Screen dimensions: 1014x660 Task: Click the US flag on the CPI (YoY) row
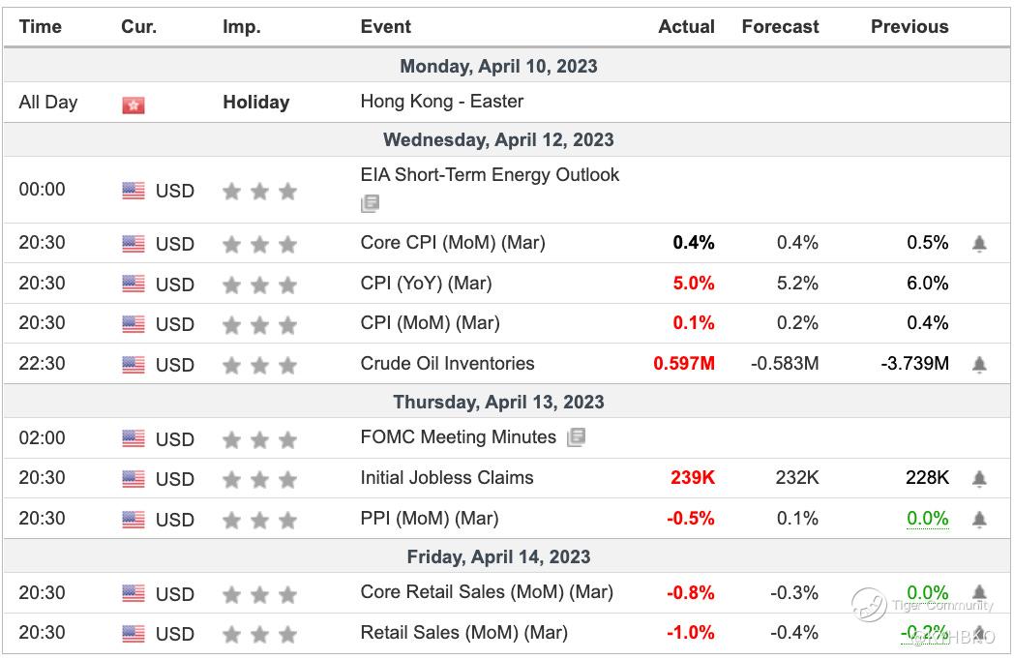(134, 285)
